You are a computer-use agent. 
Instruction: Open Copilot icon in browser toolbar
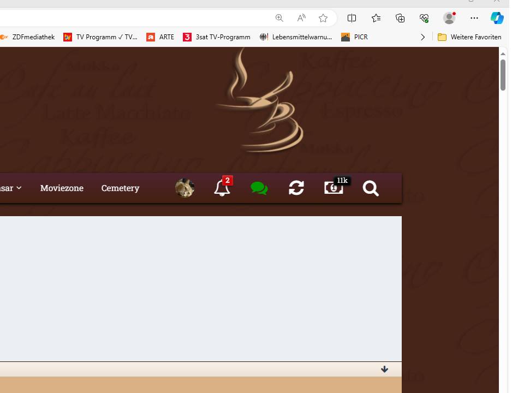[x=496, y=18]
